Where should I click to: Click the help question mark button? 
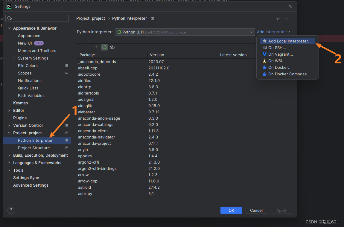11,210
